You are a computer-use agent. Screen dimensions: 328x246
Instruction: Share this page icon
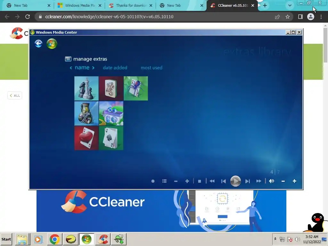pyautogui.click(x=277, y=17)
